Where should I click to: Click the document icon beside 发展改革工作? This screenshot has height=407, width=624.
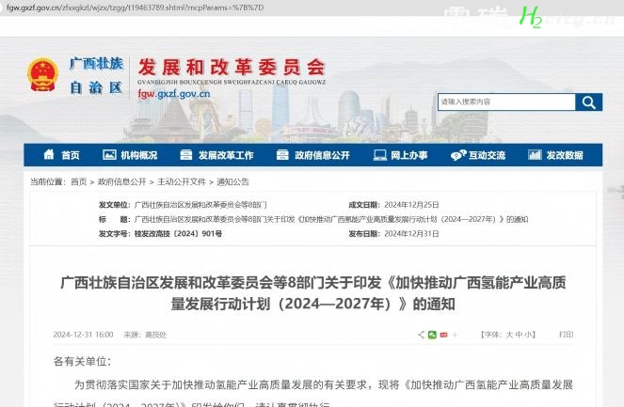coord(185,154)
